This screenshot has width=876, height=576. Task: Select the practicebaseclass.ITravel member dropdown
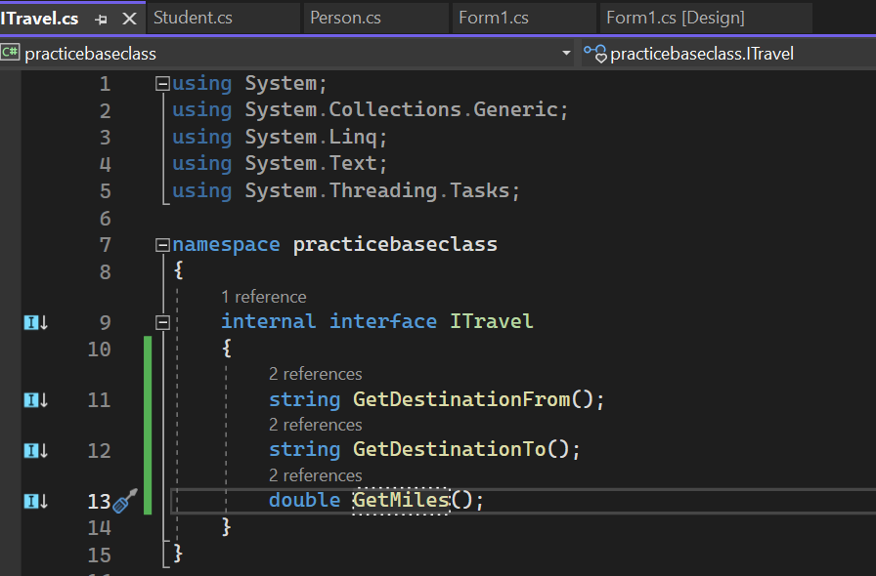[x=694, y=54]
